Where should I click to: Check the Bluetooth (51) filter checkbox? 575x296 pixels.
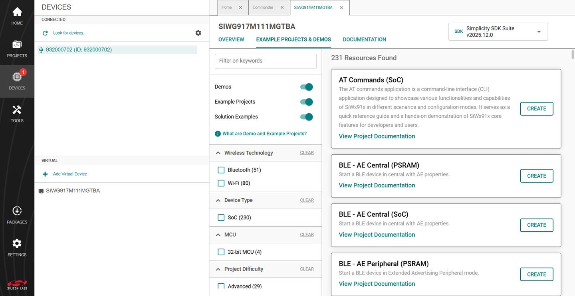[x=221, y=170]
